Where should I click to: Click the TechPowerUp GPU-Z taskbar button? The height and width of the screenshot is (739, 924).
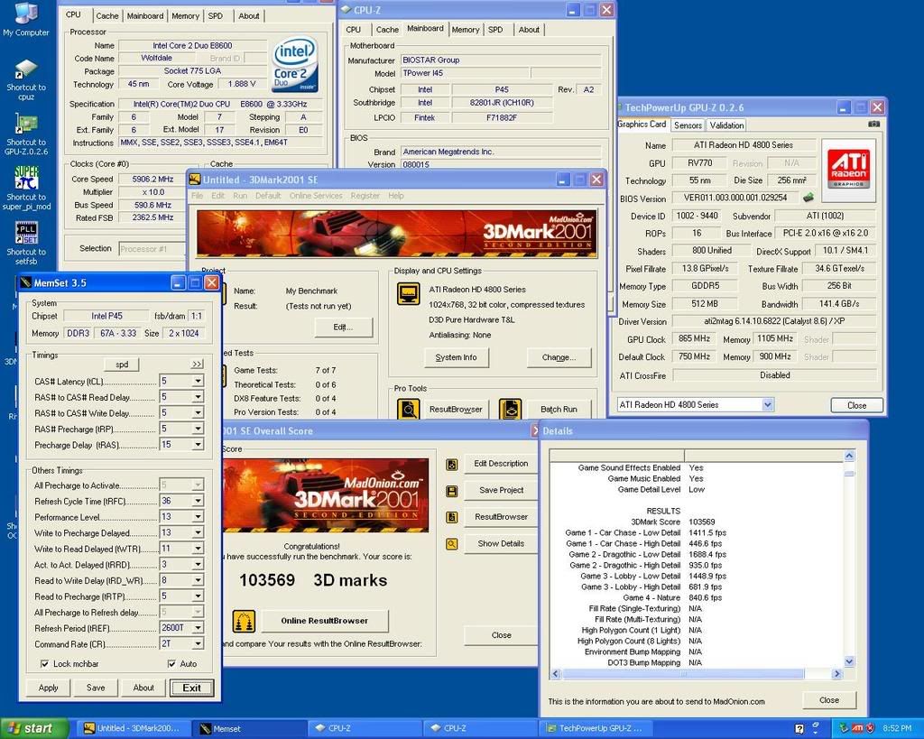[597, 729]
